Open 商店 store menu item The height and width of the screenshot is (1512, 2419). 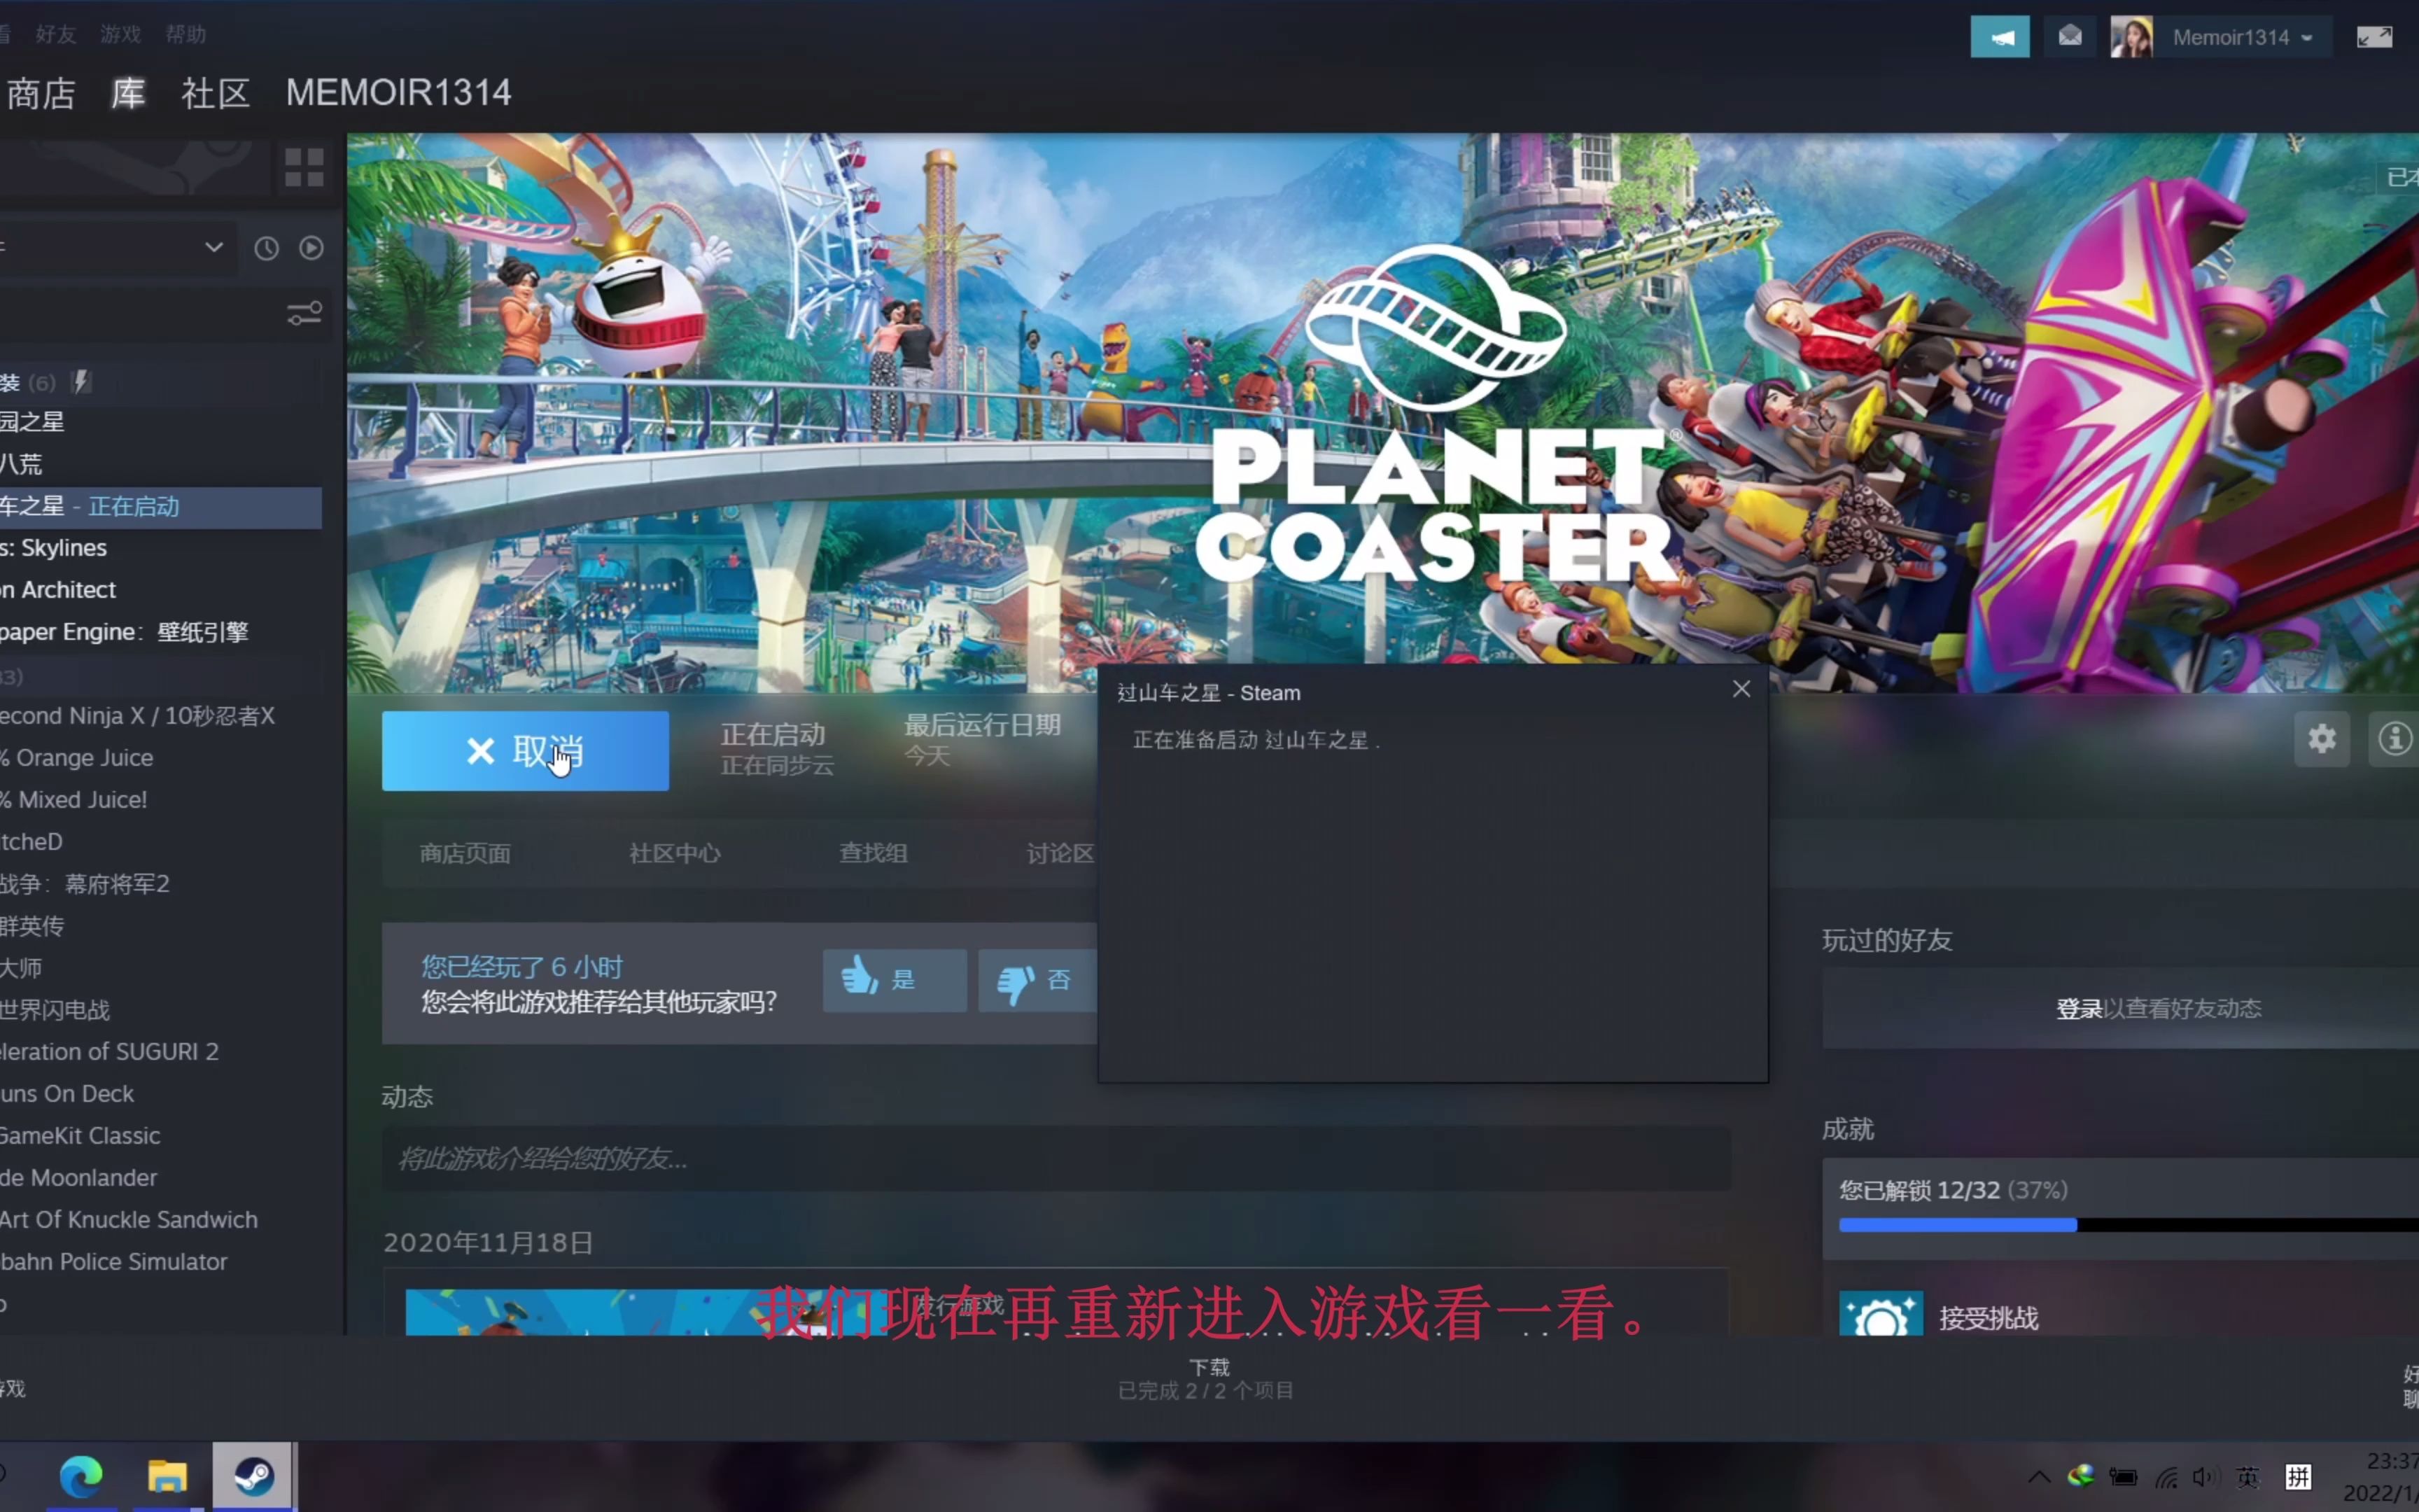click(38, 92)
